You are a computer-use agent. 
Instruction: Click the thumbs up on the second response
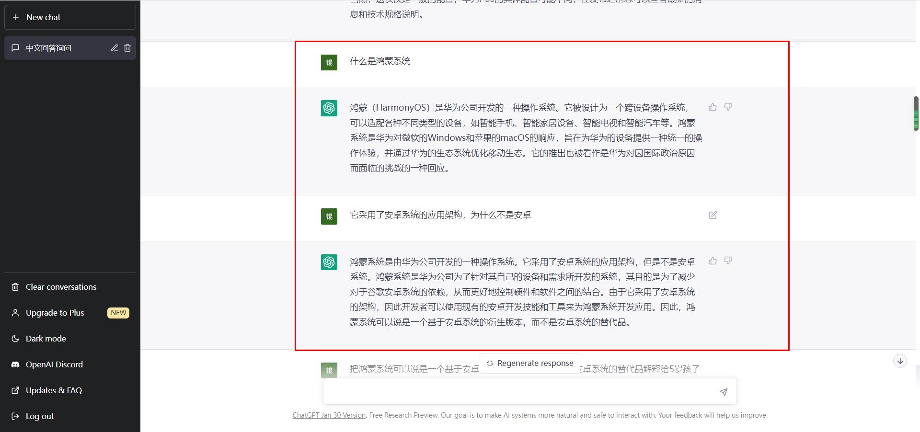713,261
